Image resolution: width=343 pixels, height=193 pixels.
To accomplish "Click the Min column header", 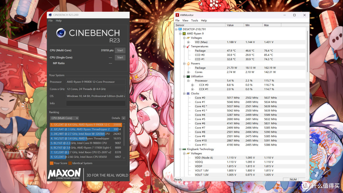I will 253,25.
